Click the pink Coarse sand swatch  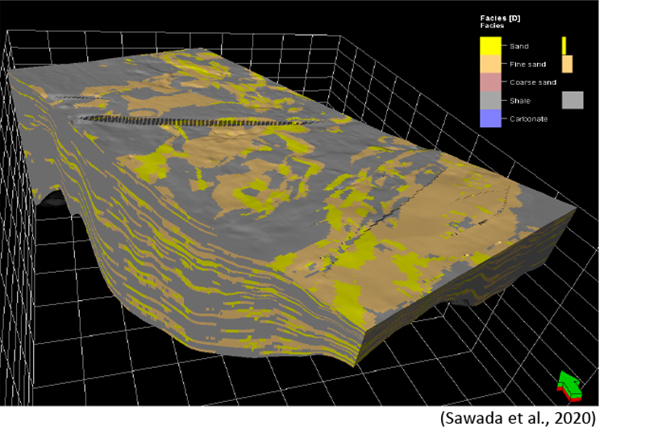tap(490, 82)
